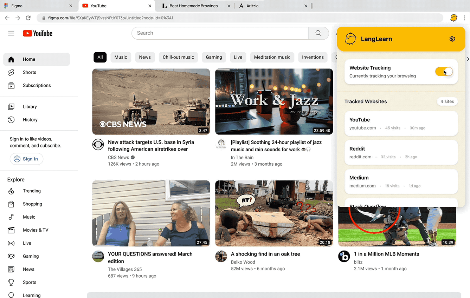Select the Meditation music chip
This screenshot has height=298, width=470.
click(x=272, y=57)
